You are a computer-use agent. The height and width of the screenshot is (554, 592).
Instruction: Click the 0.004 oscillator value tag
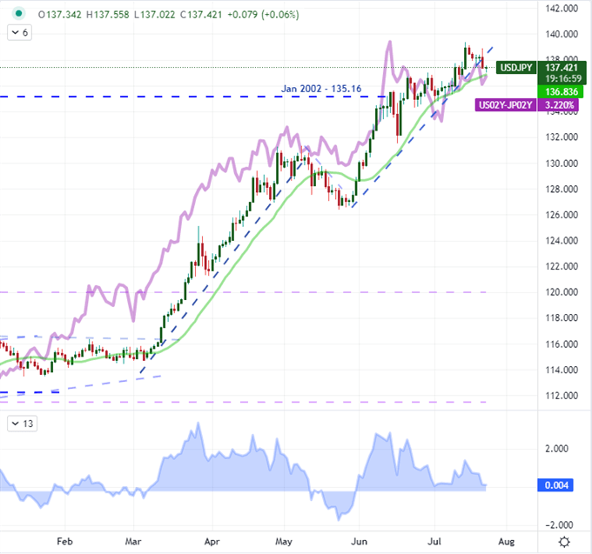coord(555,485)
